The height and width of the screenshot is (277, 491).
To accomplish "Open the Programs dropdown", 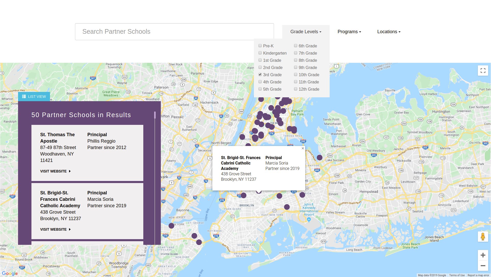I will [x=349, y=32].
